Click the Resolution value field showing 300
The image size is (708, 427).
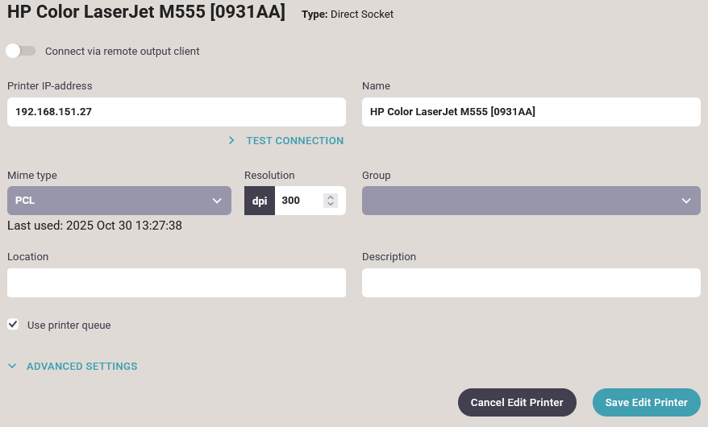(x=298, y=201)
